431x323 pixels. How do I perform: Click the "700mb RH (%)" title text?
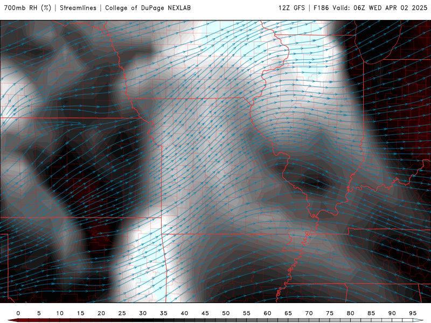pos(27,8)
